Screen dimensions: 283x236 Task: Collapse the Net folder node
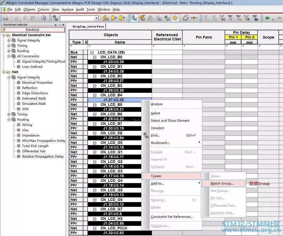[4, 72]
